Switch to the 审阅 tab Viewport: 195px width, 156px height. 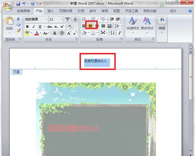point(105,11)
